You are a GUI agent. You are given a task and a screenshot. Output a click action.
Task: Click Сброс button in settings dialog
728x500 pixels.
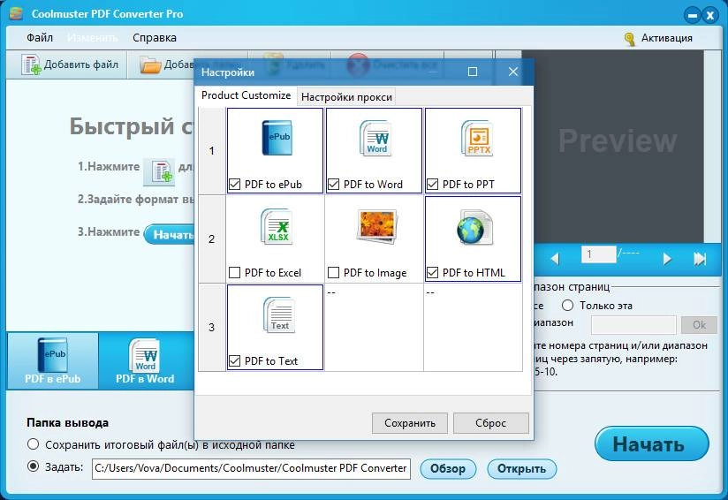pos(490,423)
